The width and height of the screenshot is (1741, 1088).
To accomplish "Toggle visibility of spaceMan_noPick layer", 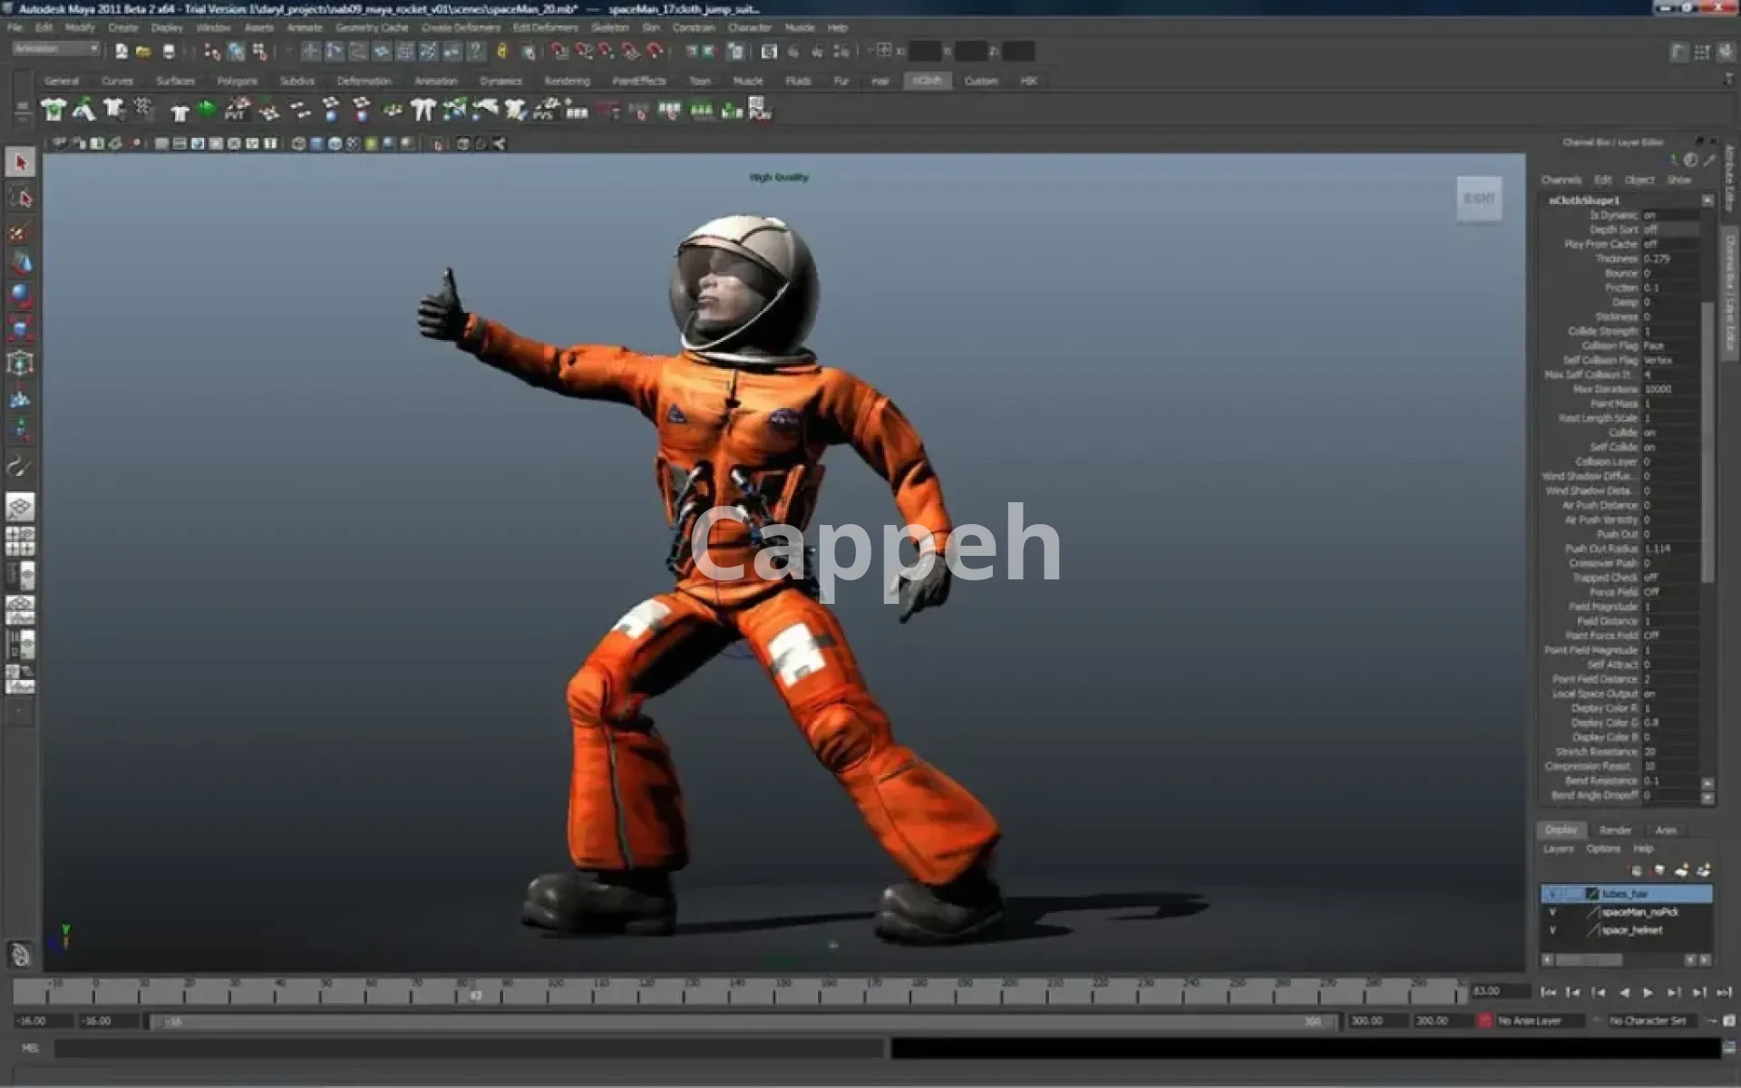I will 1552,912.
